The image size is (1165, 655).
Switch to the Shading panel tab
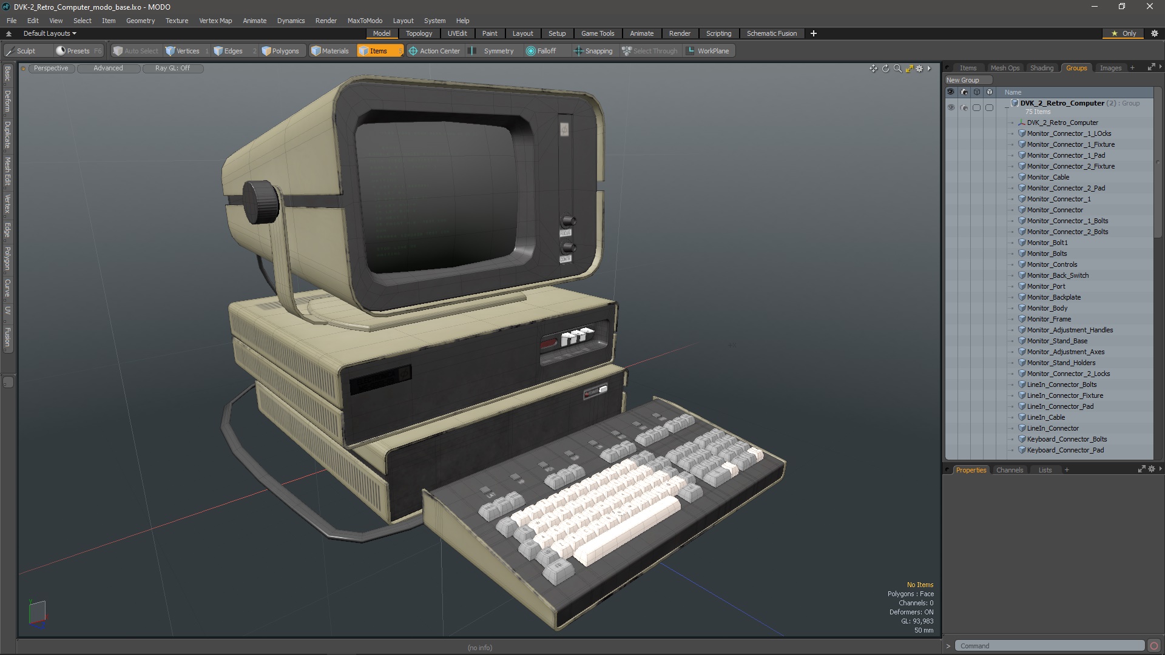[1041, 68]
